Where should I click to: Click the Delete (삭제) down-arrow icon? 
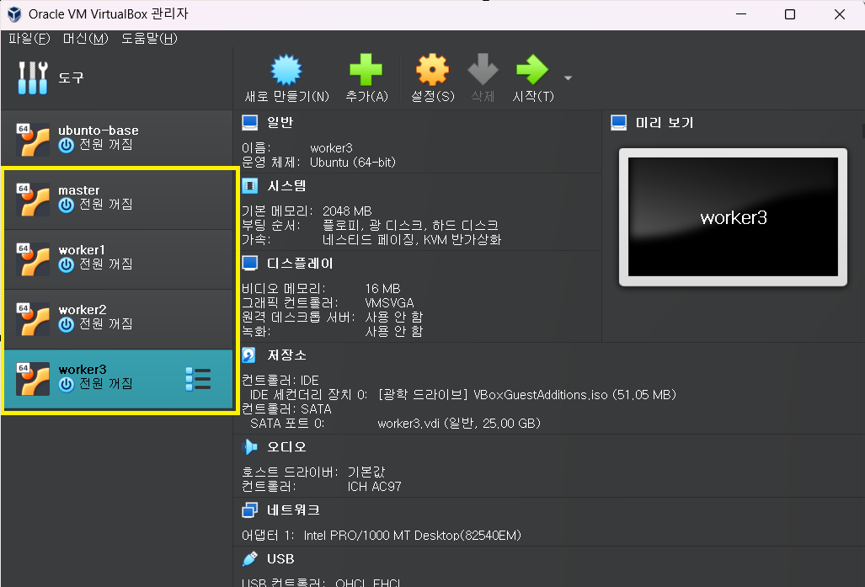coord(483,70)
